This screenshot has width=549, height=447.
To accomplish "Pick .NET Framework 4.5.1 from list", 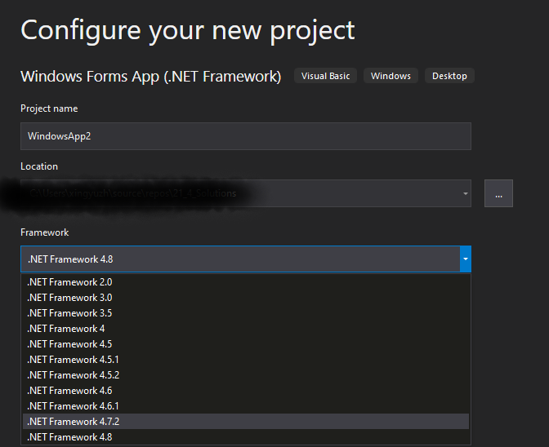I will (245, 359).
